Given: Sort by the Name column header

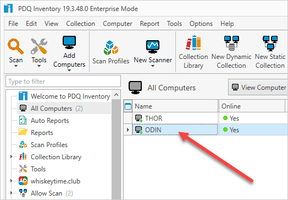Looking at the screenshot, I should tap(175, 106).
